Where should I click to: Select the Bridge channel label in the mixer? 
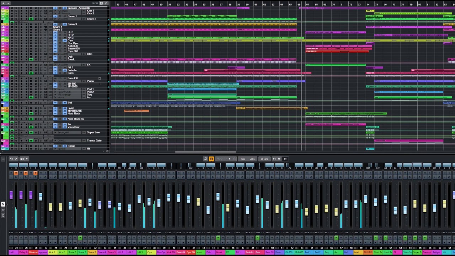coord(437,252)
